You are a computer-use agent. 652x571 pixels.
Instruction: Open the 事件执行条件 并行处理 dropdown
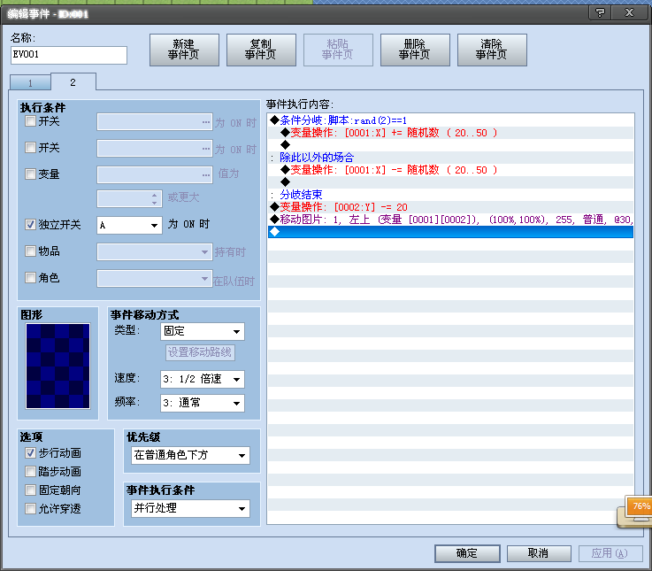pos(190,508)
